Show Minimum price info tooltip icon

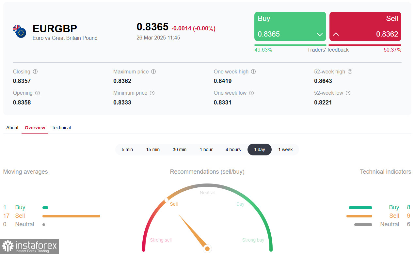pyautogui.click(x=152, y=93)
